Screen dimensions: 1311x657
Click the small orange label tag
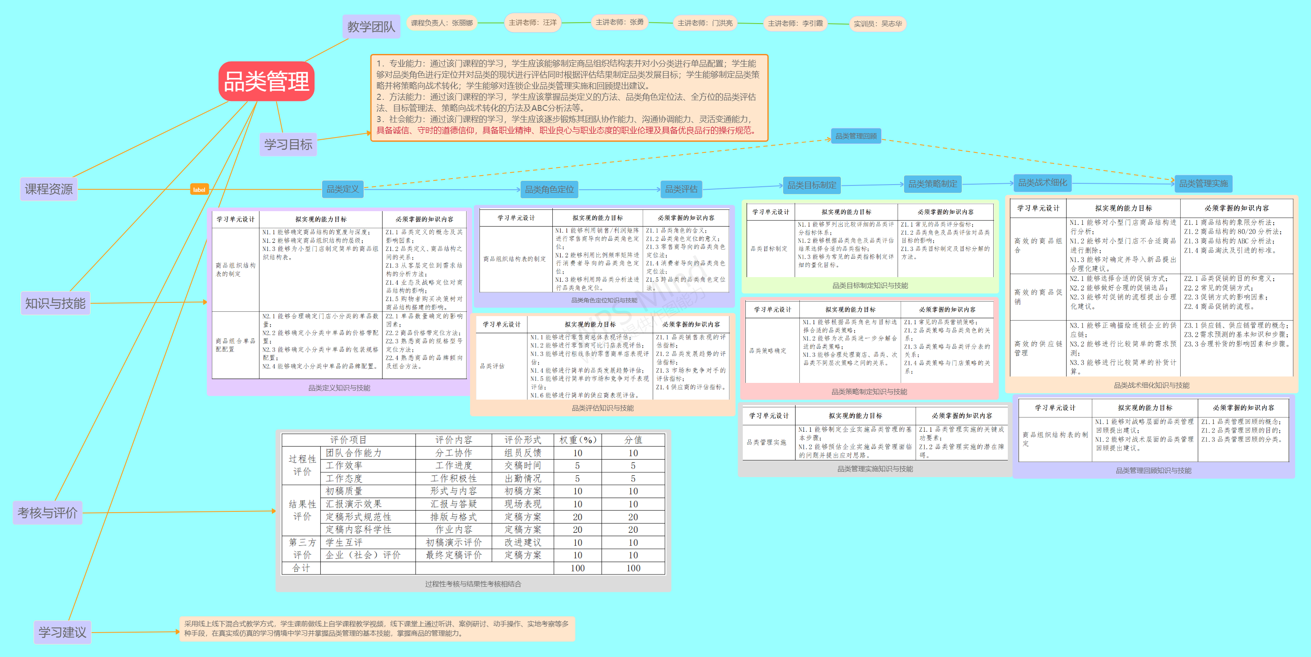199,190
